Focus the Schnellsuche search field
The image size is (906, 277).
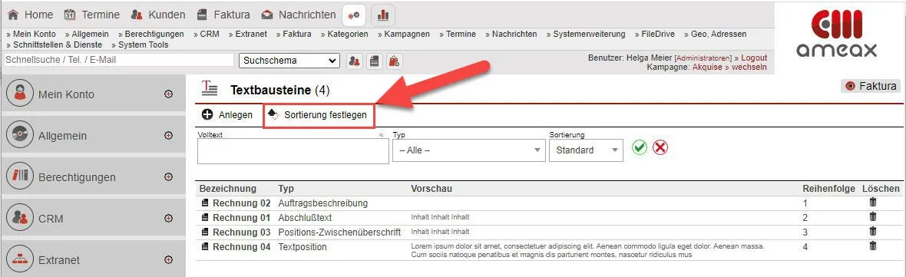tap(118, 60)
